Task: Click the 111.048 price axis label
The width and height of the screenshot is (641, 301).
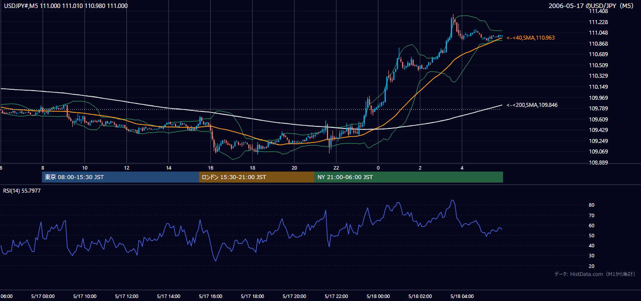Action: 598,33
